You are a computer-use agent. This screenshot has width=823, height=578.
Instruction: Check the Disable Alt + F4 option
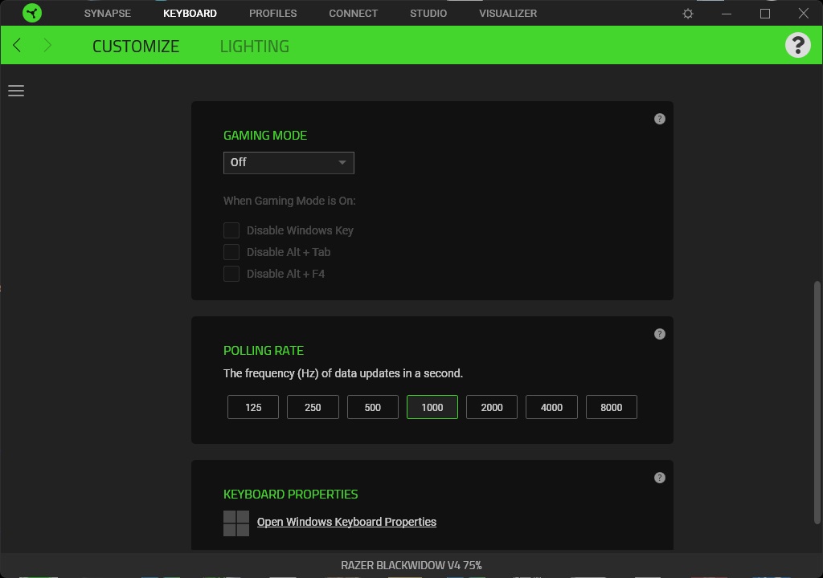click(231, 274)
